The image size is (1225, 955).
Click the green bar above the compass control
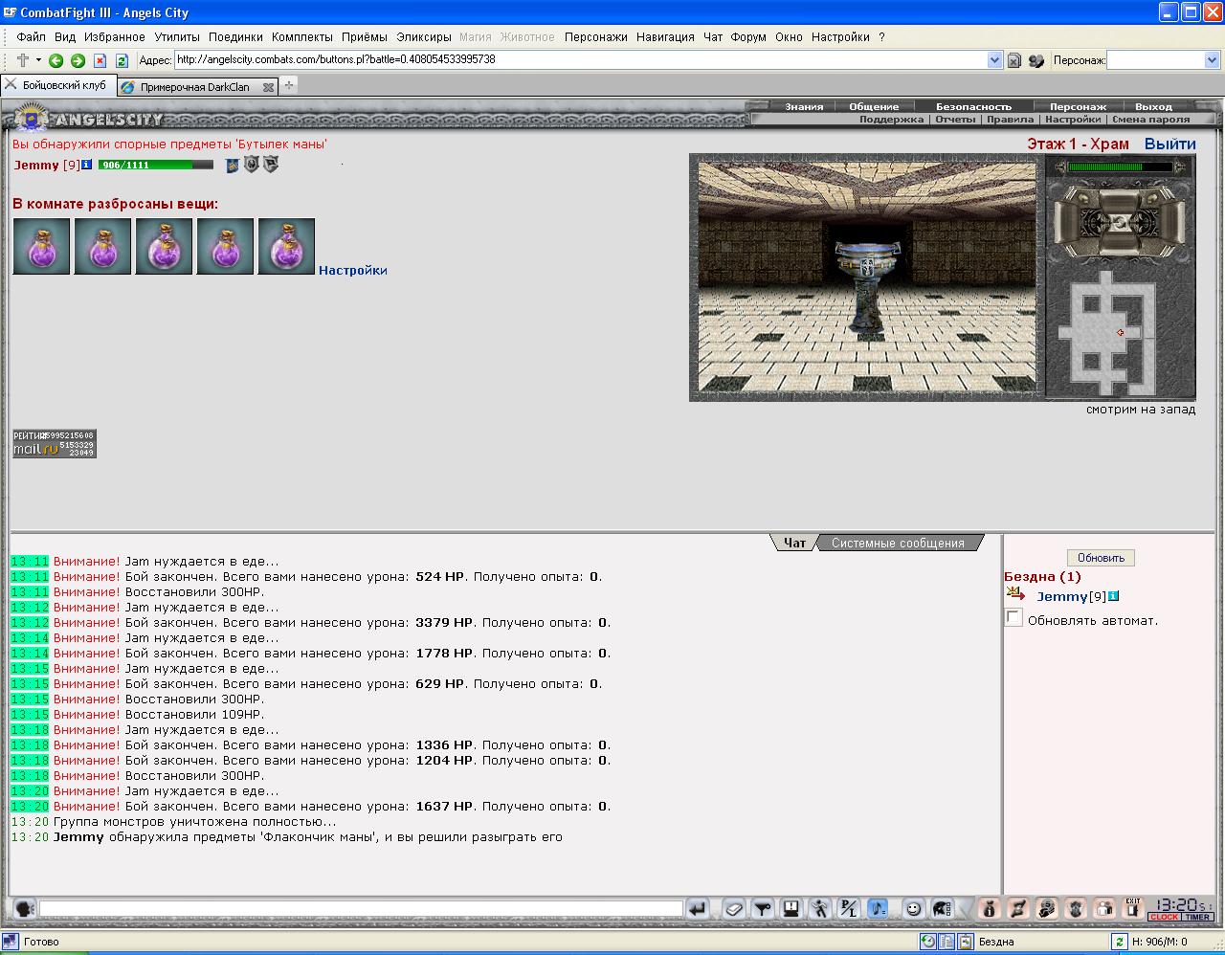(1120, 167)
